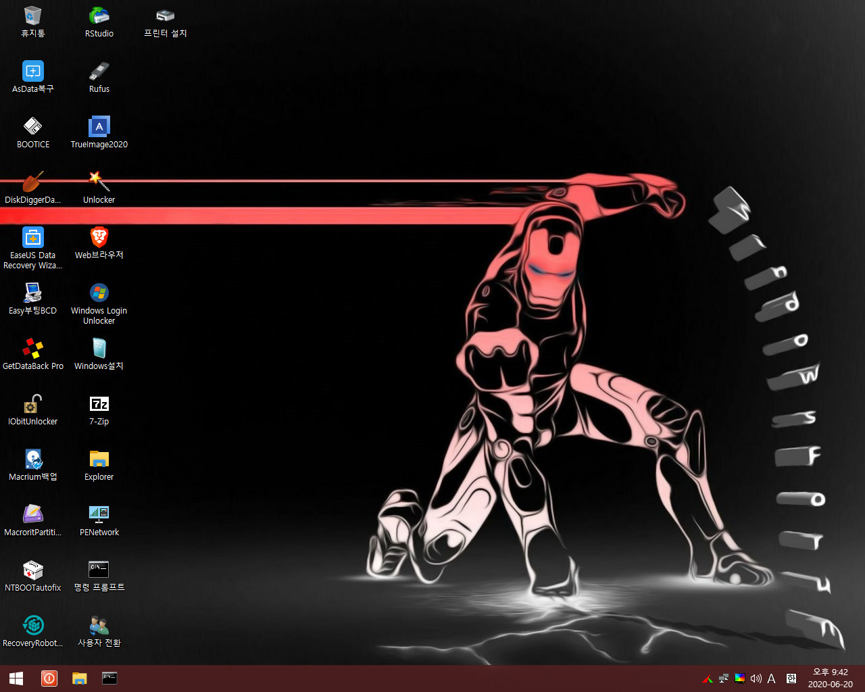The image size is (865, 692).
Task: Select the PENetwork desktop icon
Action: (x=99, y=520)
